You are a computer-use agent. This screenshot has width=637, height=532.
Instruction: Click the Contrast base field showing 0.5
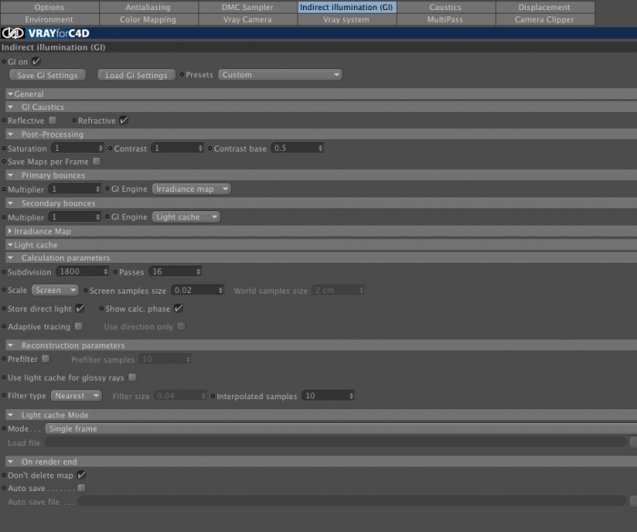pos(297,148)
